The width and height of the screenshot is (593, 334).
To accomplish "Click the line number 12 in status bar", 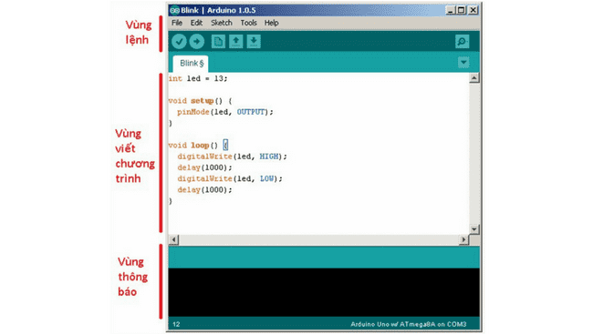I will click(x=176, y=324).
